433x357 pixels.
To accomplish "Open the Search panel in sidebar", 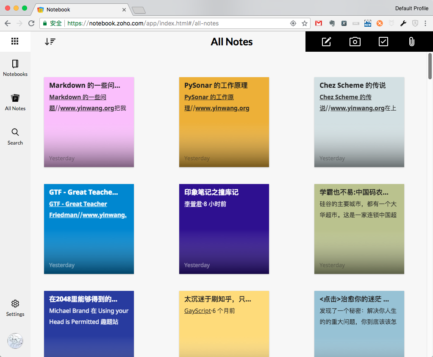I will click(15, 137).
